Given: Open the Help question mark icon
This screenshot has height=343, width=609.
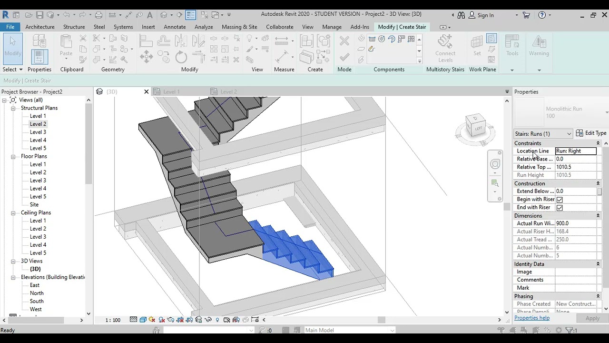Looking at the screenshot, I should click(x=542, y=15).
